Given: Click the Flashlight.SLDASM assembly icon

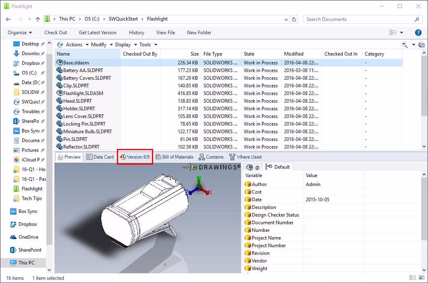Looking at the screenshot, I should [59, 93].
